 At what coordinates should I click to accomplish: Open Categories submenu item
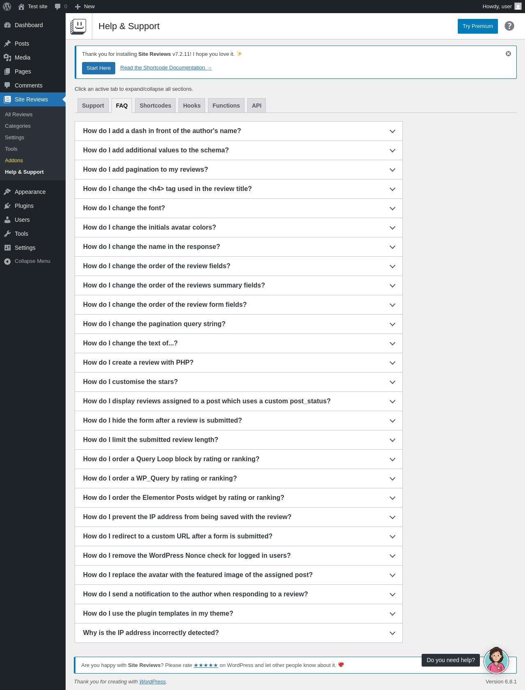(33, 126)
